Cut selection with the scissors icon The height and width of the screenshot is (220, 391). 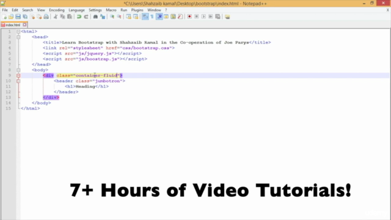point(56,16)
